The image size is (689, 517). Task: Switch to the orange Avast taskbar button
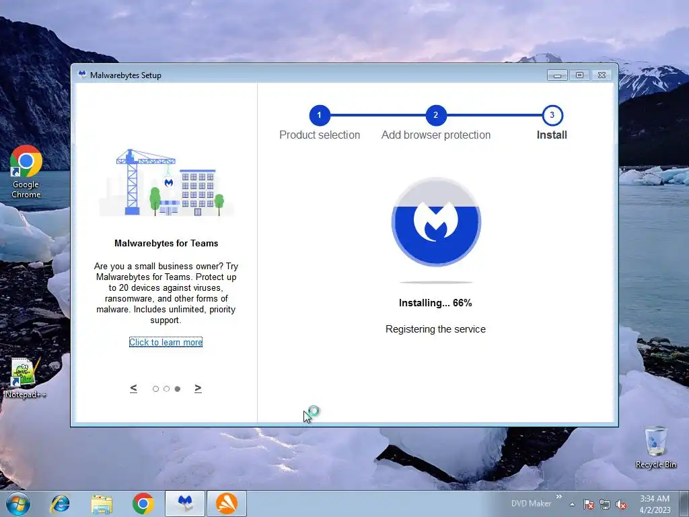[227, 504]
